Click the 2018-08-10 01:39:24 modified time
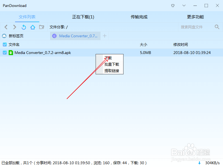Screen dimensions: 223x167 [192, 53]
